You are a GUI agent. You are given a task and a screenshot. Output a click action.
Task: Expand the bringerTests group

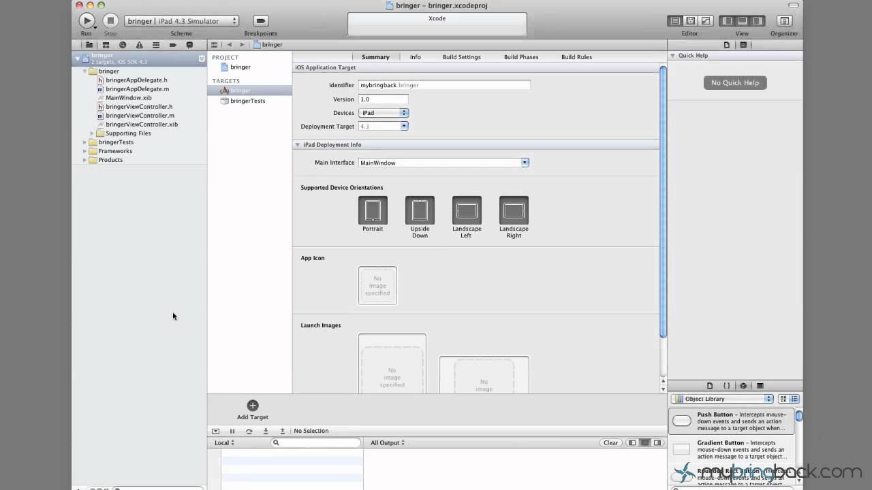pos(85,142)
